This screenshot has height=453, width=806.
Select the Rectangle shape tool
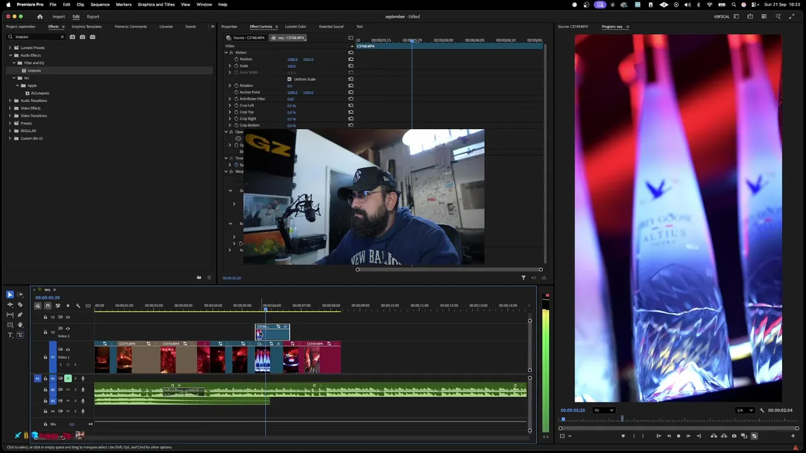pos(10,325)
